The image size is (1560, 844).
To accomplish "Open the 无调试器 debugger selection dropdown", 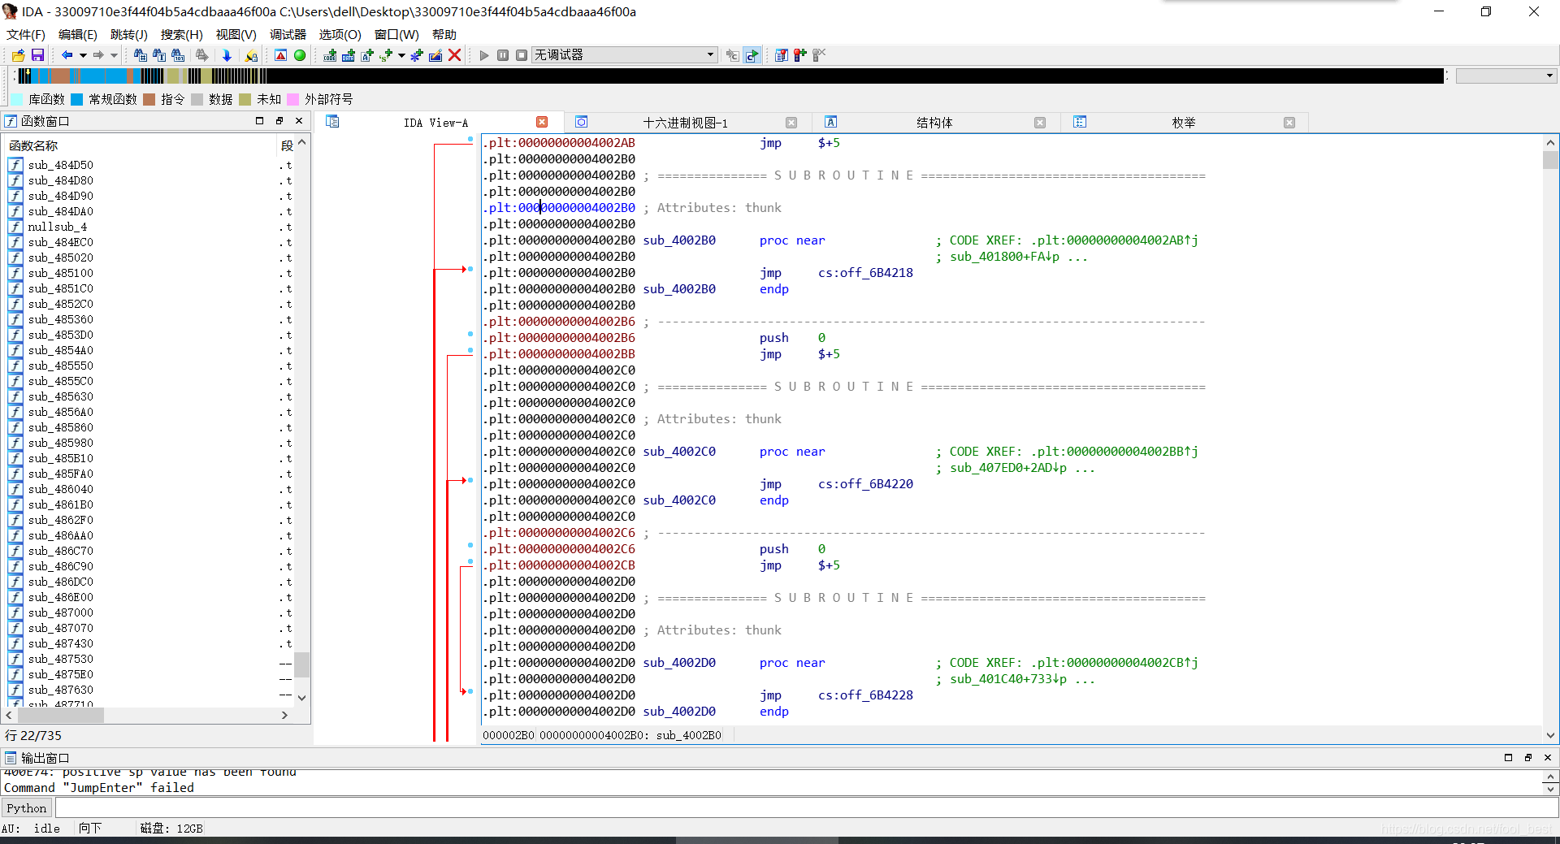I will pos(624,54).
